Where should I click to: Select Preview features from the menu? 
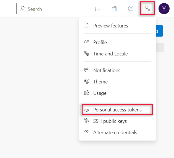click(x=110, y=26)
